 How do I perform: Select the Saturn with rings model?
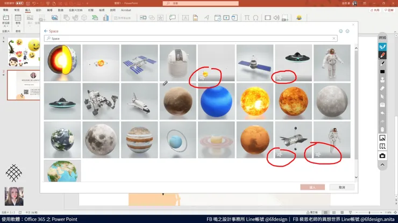216,140
